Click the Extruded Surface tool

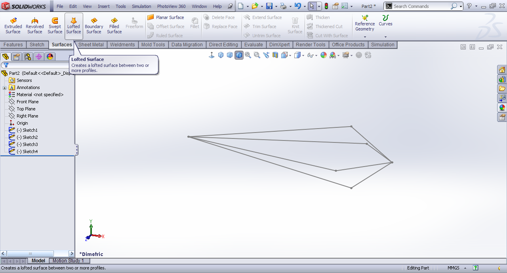coord(13,26)
